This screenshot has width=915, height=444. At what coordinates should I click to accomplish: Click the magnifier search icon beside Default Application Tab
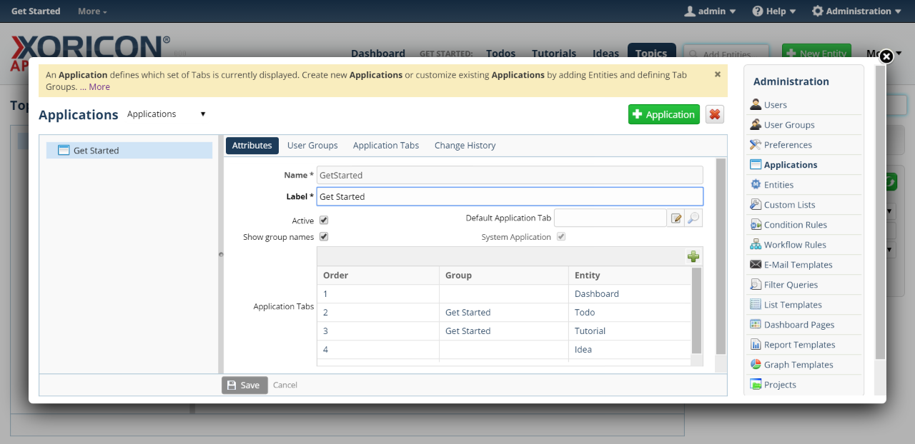693,218
